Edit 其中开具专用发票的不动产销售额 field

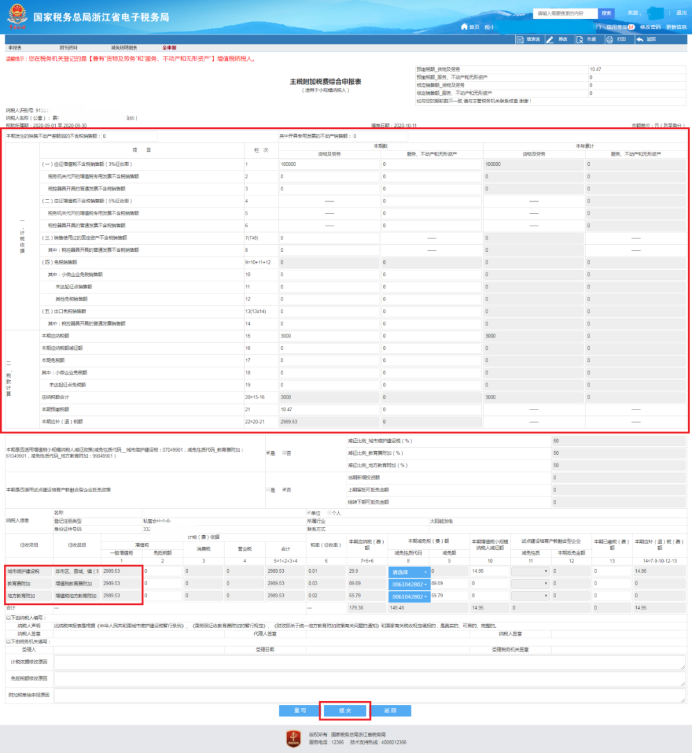pyautogui.click(x=380, y=136)
